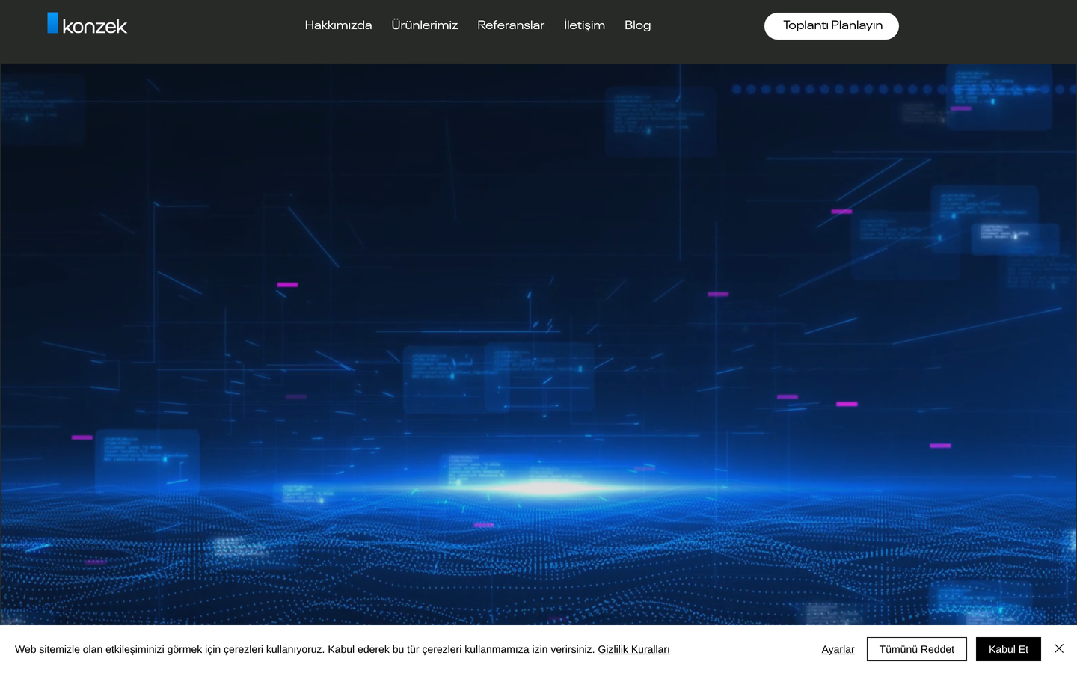Click the translucent data panel at hero center

point(498,378)
